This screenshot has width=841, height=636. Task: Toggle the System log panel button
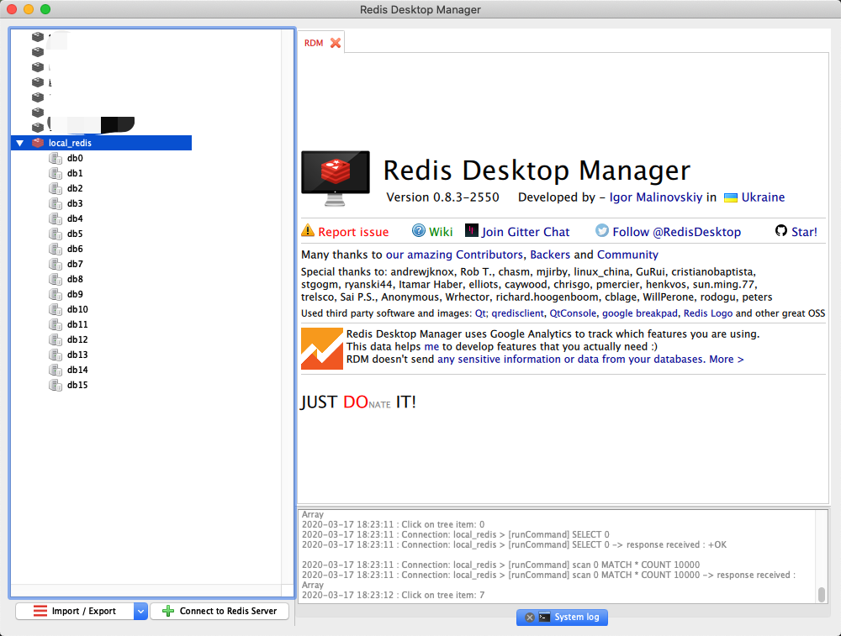click(x=562, y=618)
